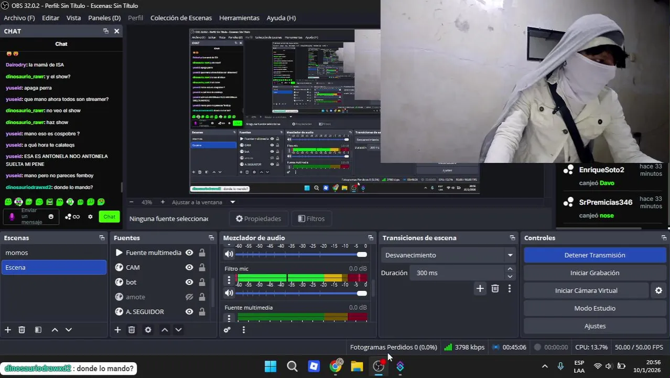Mute the Filtro mic audio
Screen dimensions: 670x378
tap(229, 293)
